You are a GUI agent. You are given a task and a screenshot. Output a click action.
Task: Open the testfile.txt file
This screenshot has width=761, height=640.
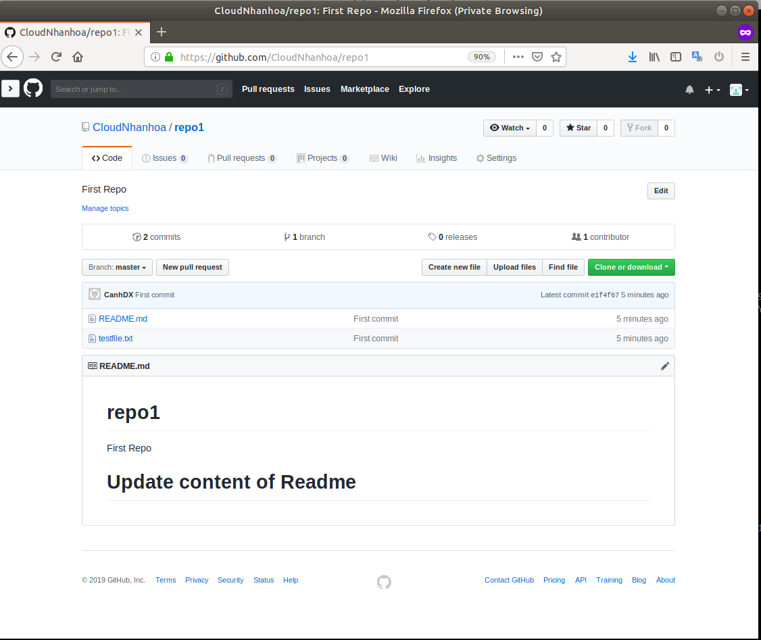click(x=116, y=339)
